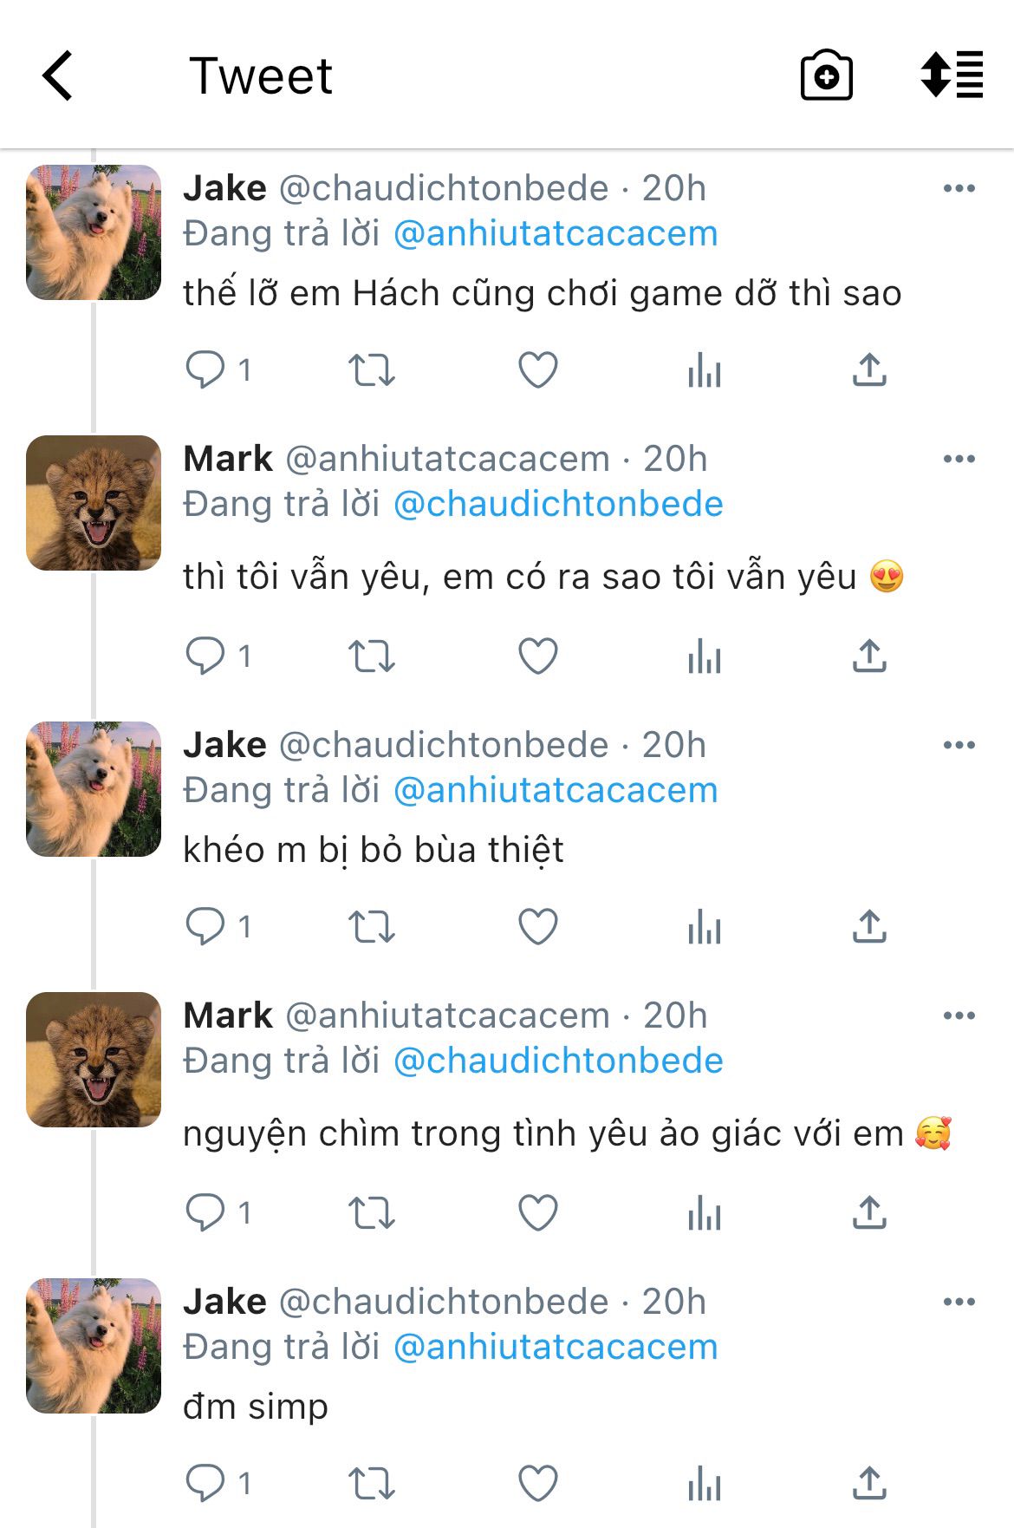This screenshot has width=1014, height=1528.
Task: Open the camera add-photo icon
Action: point(826,75)
